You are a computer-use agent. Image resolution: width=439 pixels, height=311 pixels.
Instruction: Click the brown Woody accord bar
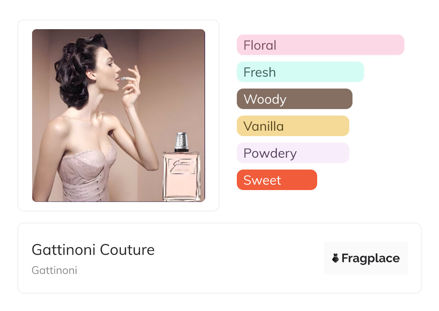click(x=294, y=99)
